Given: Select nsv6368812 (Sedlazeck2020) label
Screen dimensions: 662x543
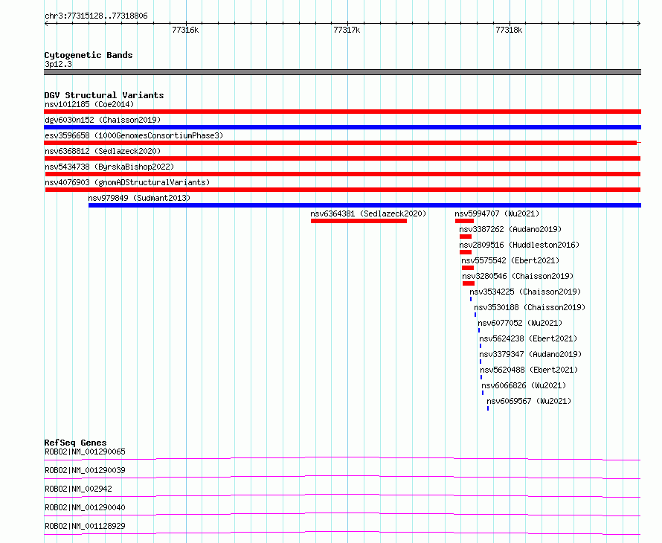Looking at the screenshot, I should tap(103, 151).
